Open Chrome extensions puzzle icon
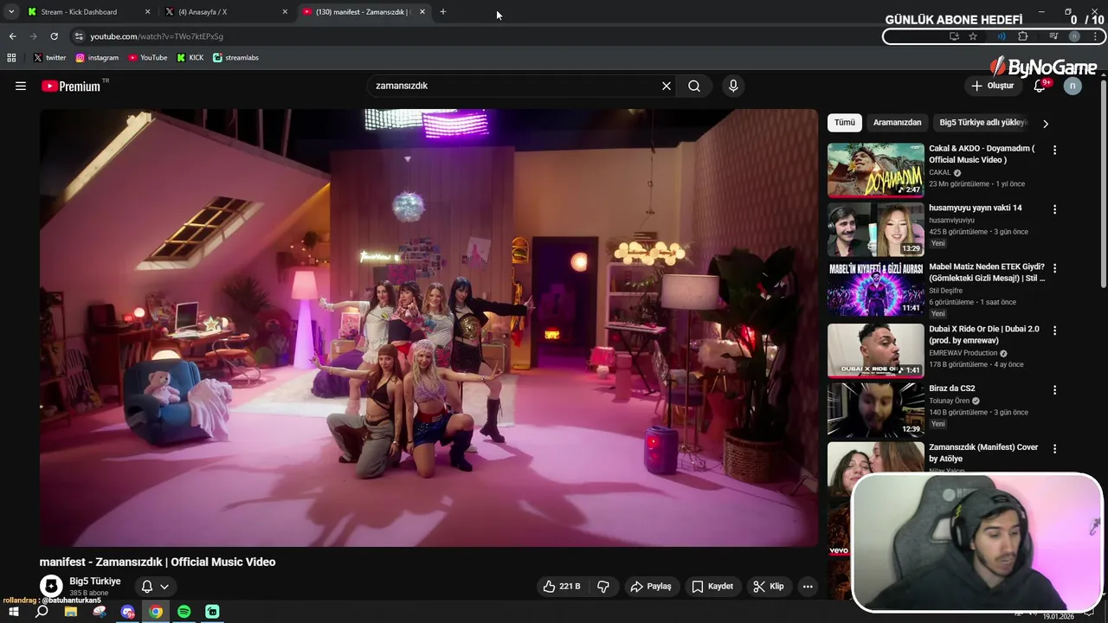Screen dimensions: 1108x623 point(1022,36)
